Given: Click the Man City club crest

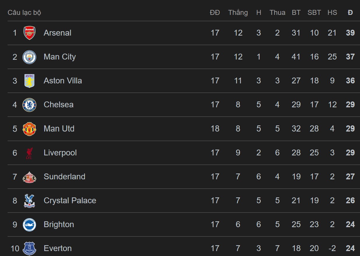Looking at the screenshot, I should (x=29, y=57).
